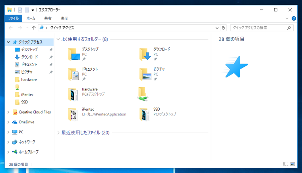This screenshot has height=173, width=302.
Task: Click the pin icon beside ピクチャ in the navigation pane
Action: tap(51, 72)
